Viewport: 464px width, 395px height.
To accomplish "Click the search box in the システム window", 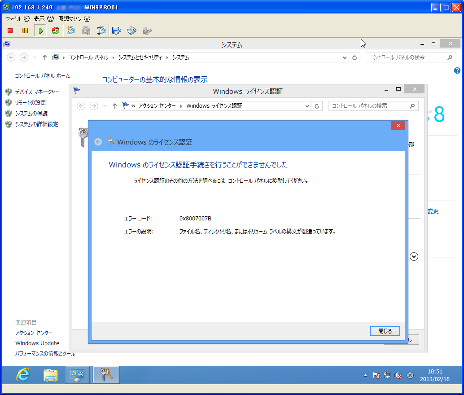I will click(x=411, y=57).
